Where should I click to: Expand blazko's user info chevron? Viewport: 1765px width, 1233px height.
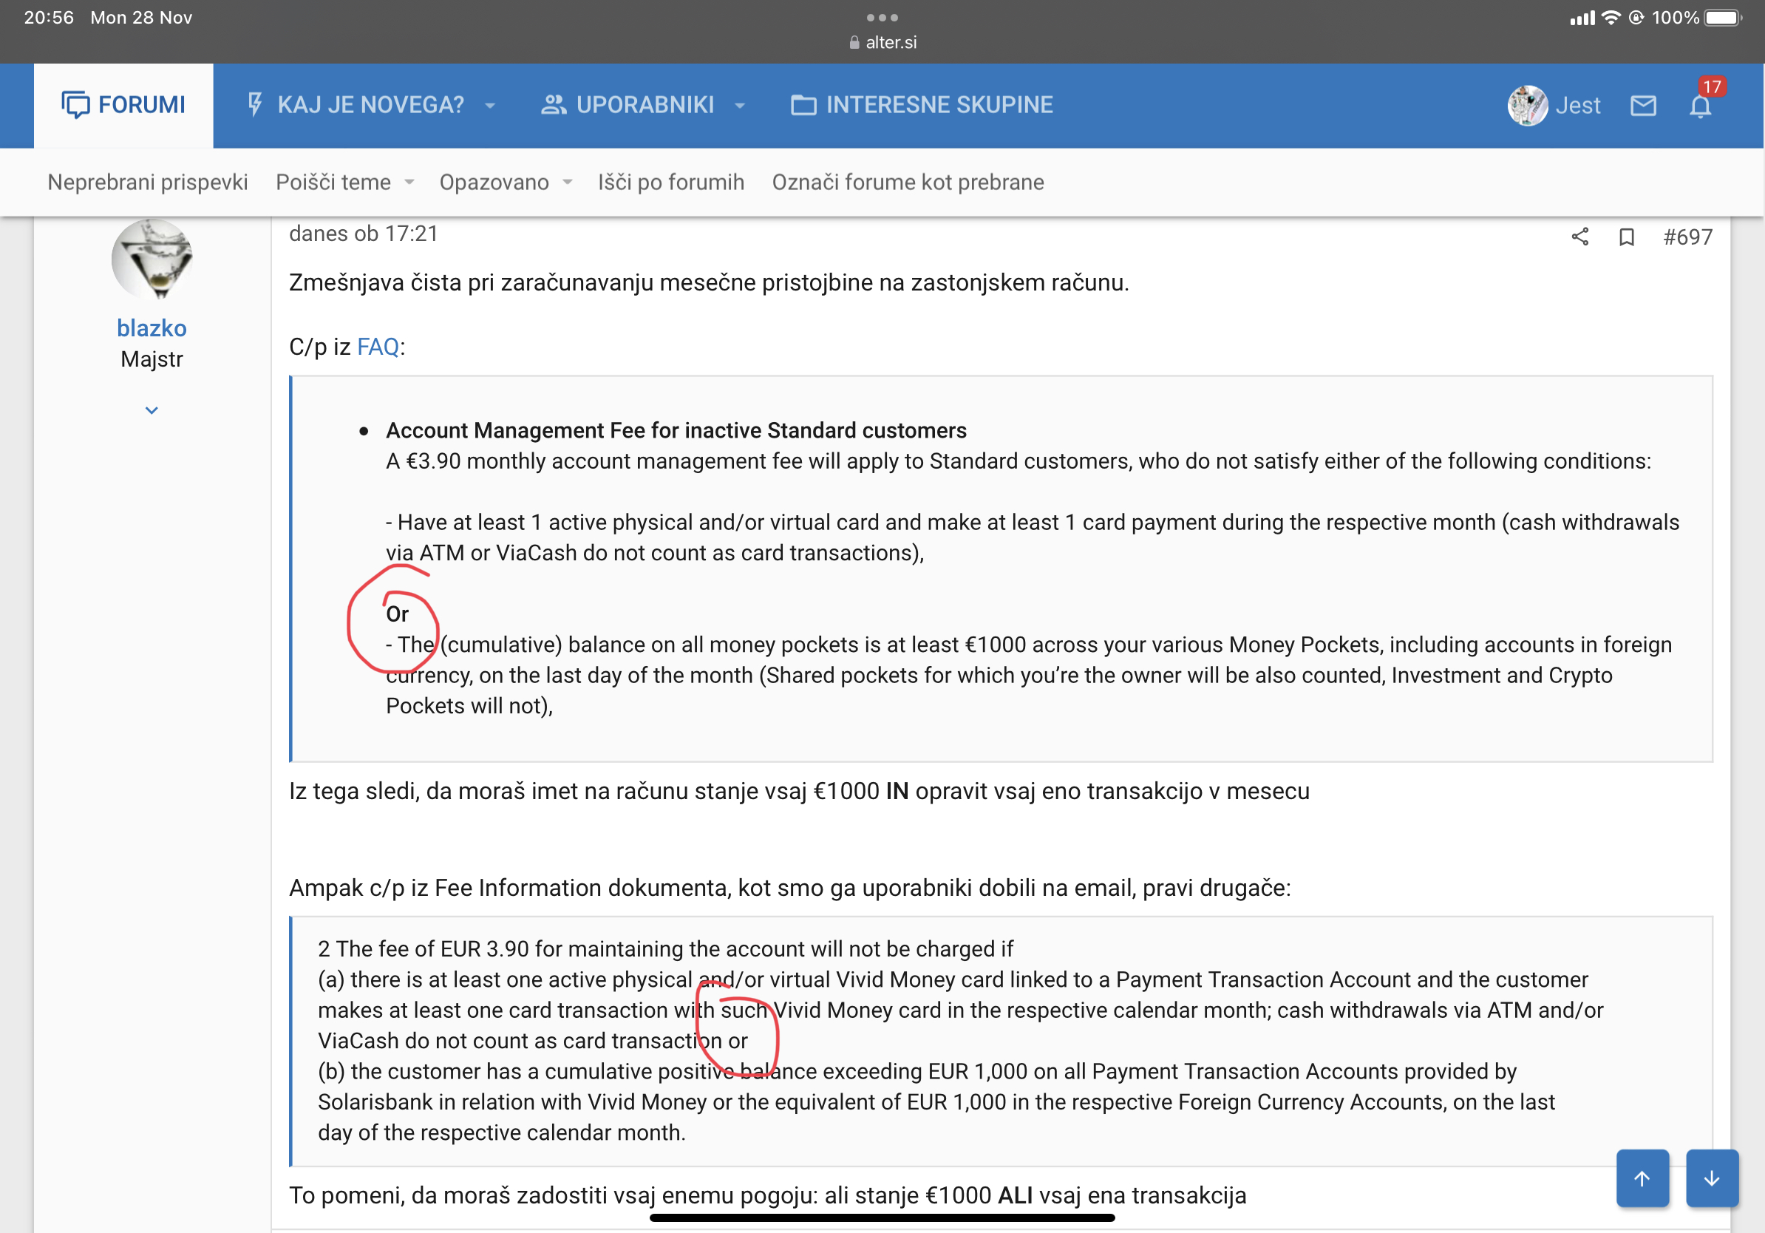(152, 410)
